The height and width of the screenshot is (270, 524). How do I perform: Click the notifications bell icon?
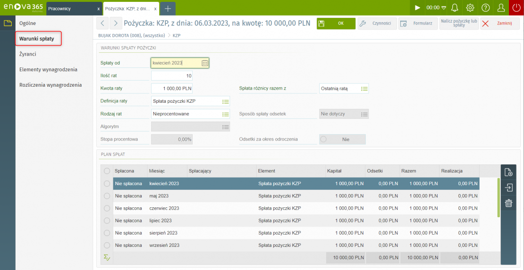pyautogui.click(x=455, y=8)
